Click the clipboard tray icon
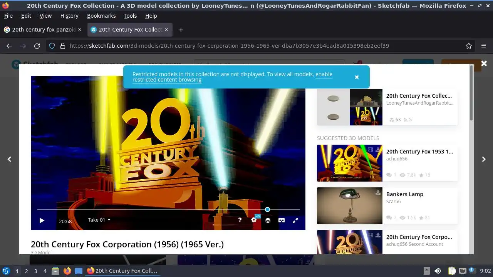The width and height of the screenshot is (493, 277). (452, 271)
